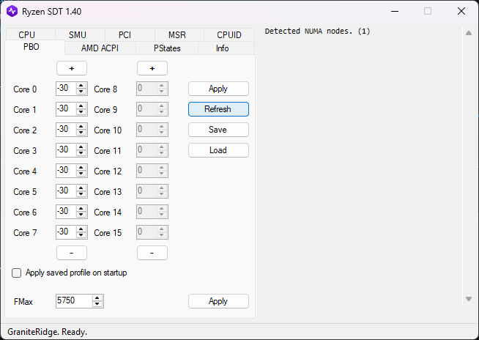
Task: Decrease Core 2 offset with down arrow
Action: pos(81,133)
